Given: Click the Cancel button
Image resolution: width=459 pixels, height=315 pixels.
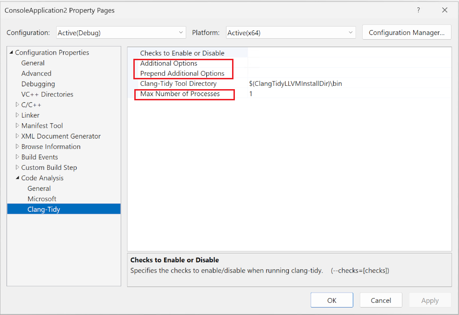Looking at the screenshot, I should coord(381,300).
